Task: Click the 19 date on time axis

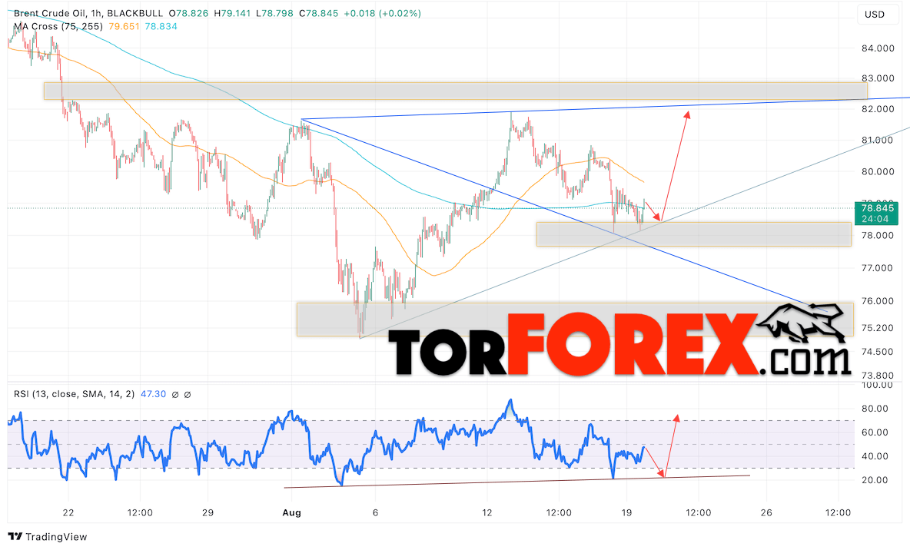Action: (x=626, y=512)
